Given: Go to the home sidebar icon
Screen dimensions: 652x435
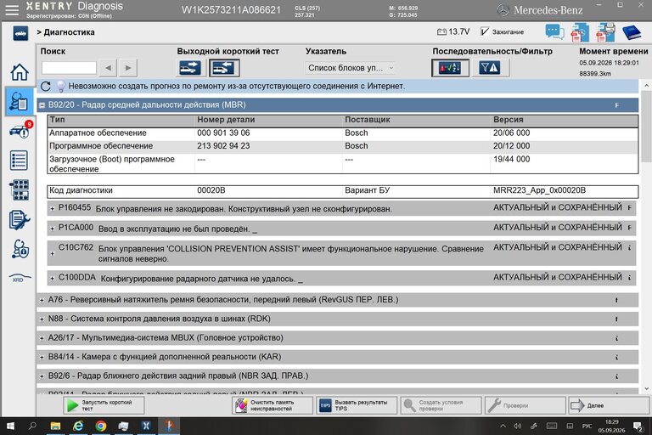Looking at the screenshot, I should (20, 72).
